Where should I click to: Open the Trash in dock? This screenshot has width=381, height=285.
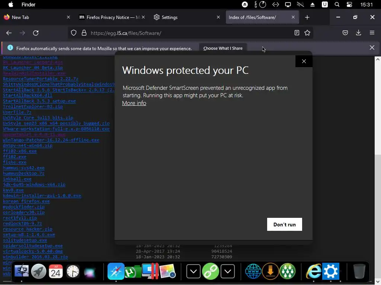(359, 271)
